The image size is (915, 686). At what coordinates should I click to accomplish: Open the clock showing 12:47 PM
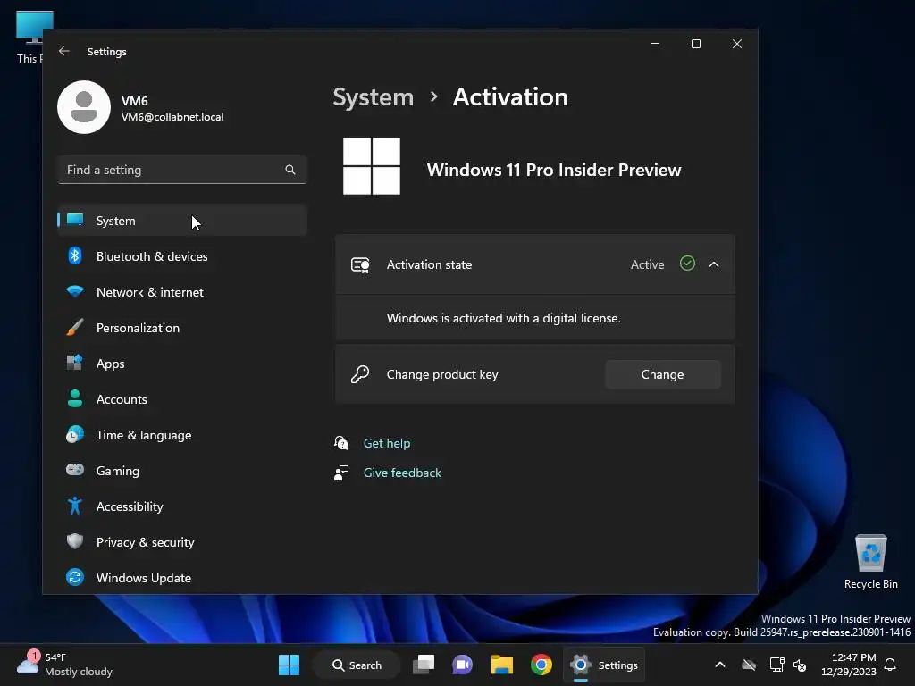[849, 665]
